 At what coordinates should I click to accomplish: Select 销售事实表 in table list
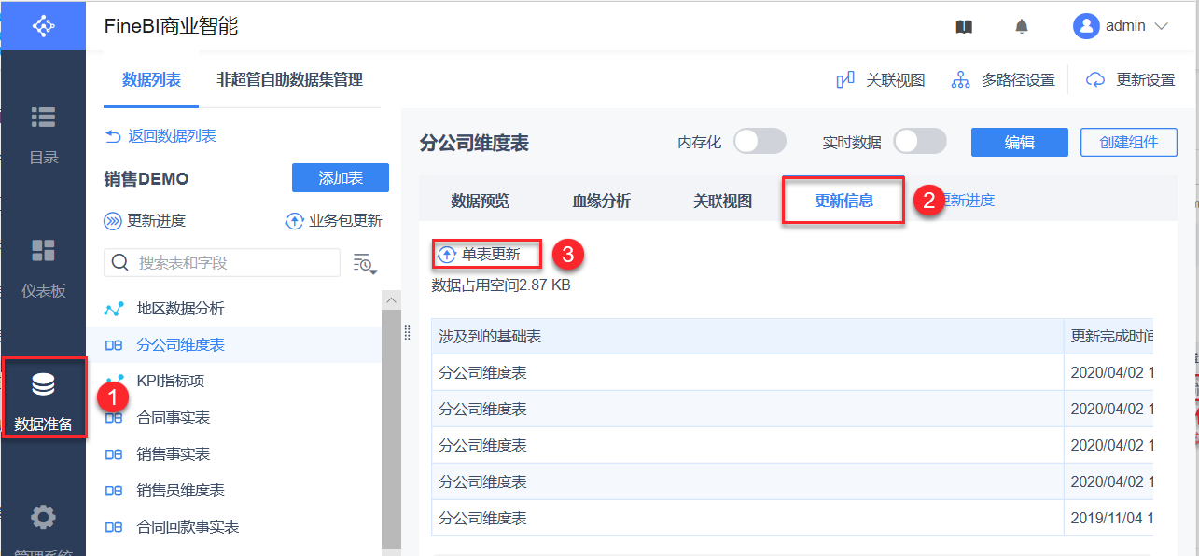click(x=174, y=454)
